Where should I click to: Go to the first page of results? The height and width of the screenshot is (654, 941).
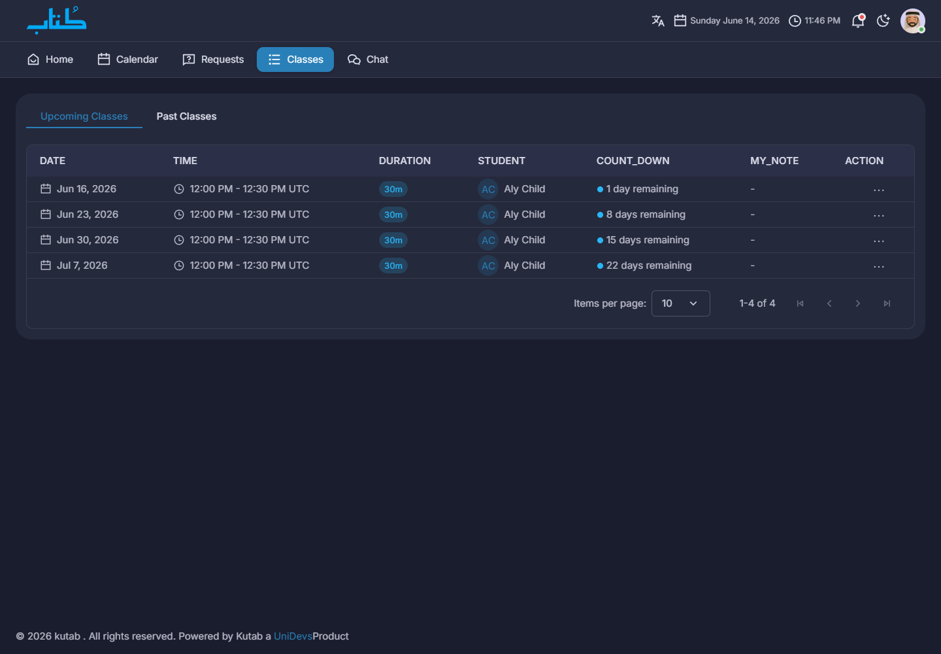(x=801, y=303)
